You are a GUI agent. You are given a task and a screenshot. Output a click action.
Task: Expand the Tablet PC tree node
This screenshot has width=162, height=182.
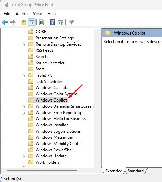click(x=24, y=76)
